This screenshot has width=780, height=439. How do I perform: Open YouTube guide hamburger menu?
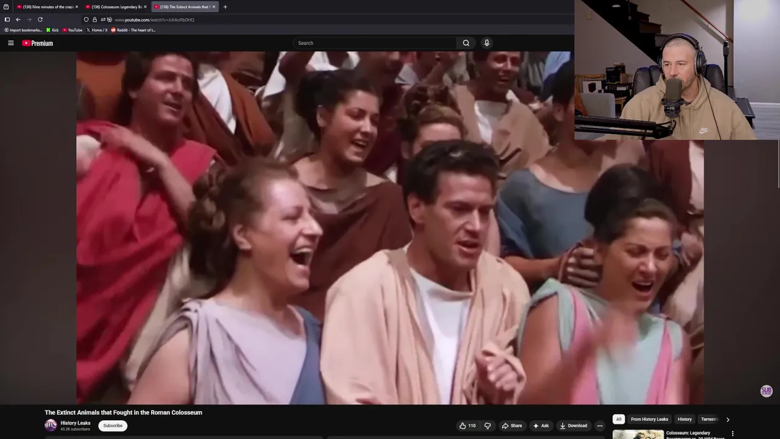11,43
